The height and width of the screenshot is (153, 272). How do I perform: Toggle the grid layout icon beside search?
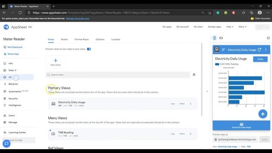(194, 75)
